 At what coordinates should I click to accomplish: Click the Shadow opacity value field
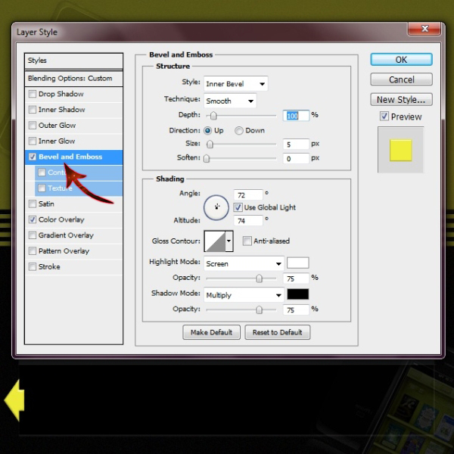pyautogui.click(x=296, y=309)
